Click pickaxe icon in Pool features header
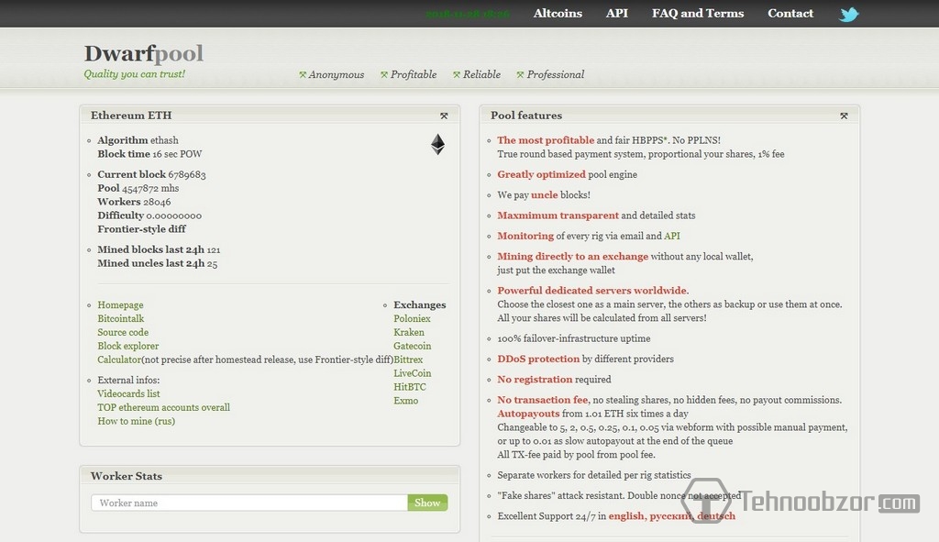This screenshot has width=939, height=542. [844, 116]
